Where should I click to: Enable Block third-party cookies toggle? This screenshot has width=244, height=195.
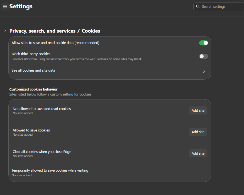(203, 56)
